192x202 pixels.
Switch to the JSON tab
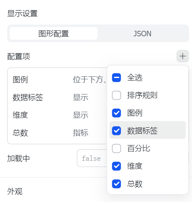(x=142, y=33)
